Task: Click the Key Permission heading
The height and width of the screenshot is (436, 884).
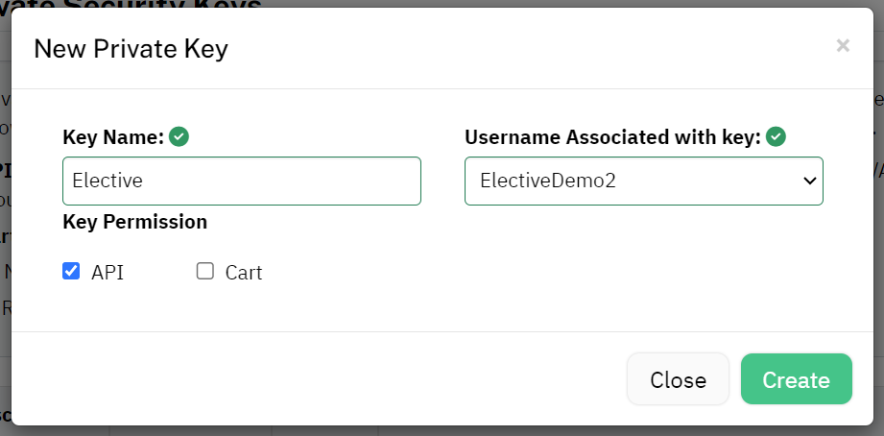Action: (x=134, y=222)
